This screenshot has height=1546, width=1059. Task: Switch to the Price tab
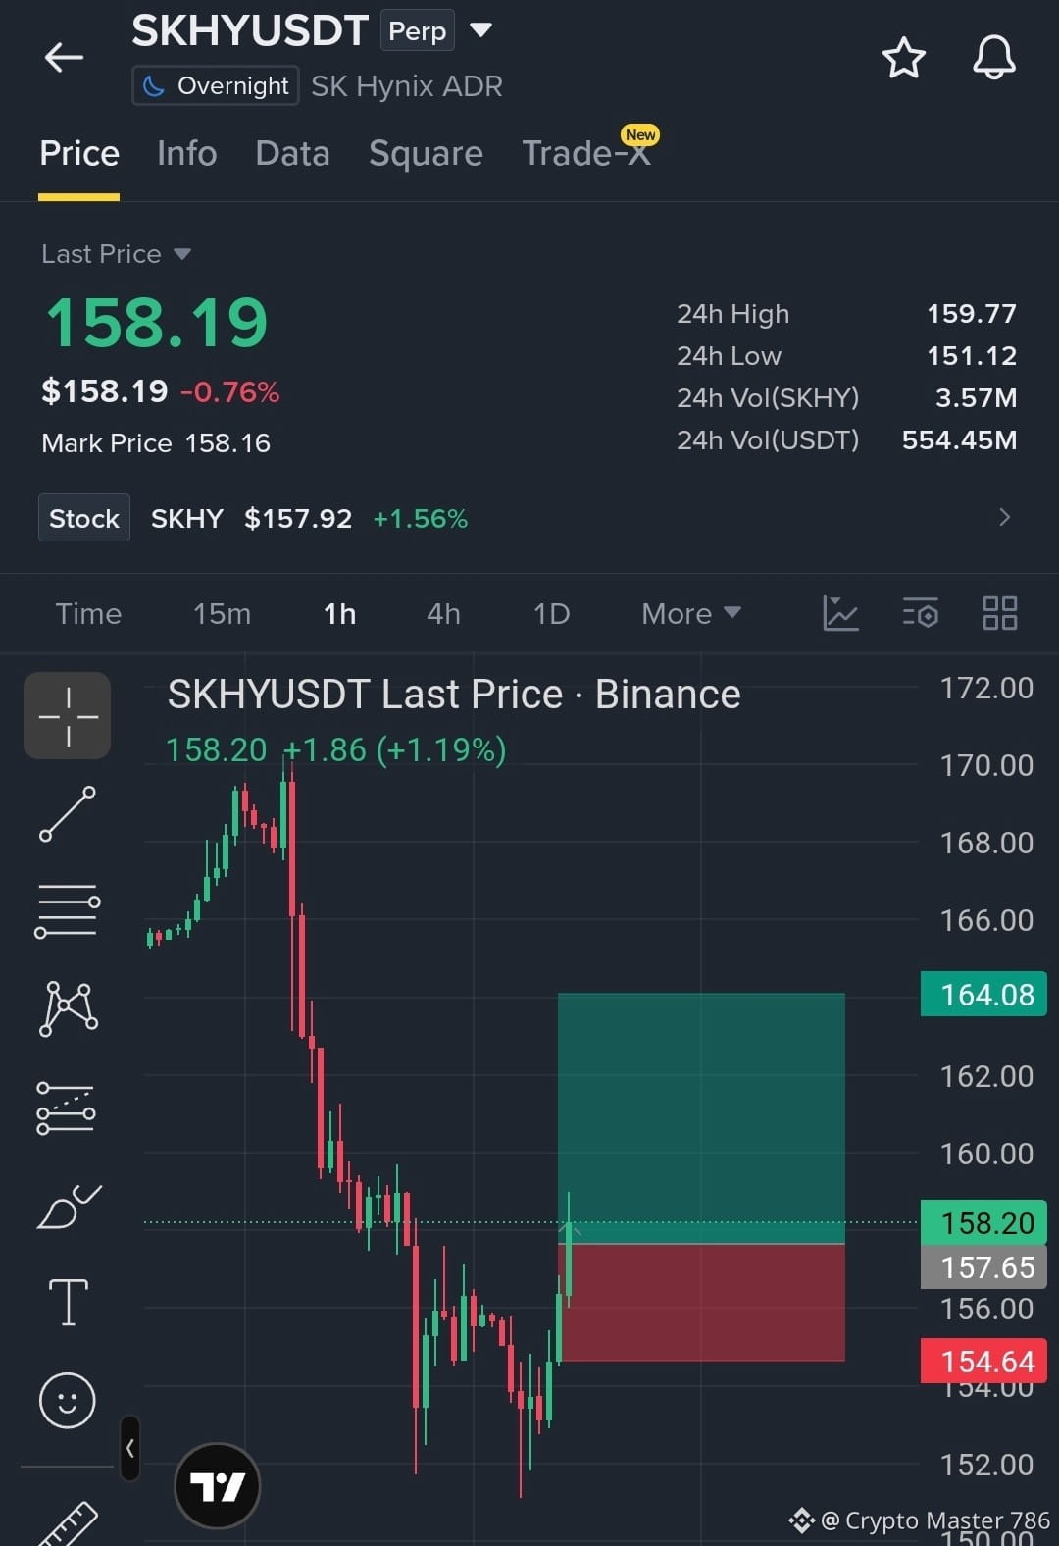[x=79, y=153]
